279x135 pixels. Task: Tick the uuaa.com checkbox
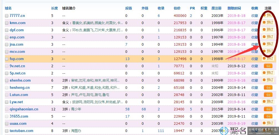(x=7, y=124)
